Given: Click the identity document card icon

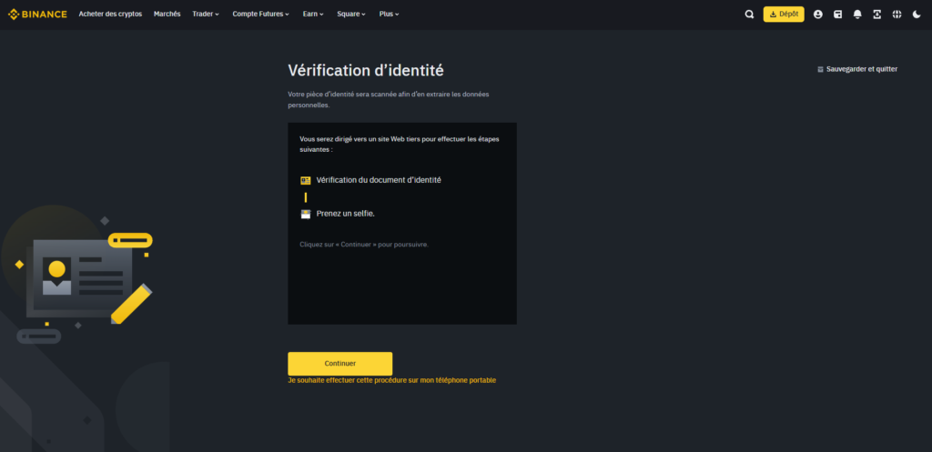Looking at the screenshot, I should [x=306, y=180].
